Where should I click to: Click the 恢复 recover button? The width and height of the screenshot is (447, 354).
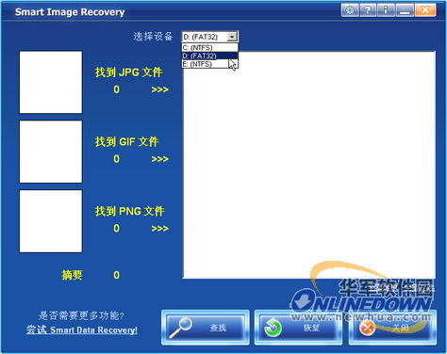tap(298, 328)
